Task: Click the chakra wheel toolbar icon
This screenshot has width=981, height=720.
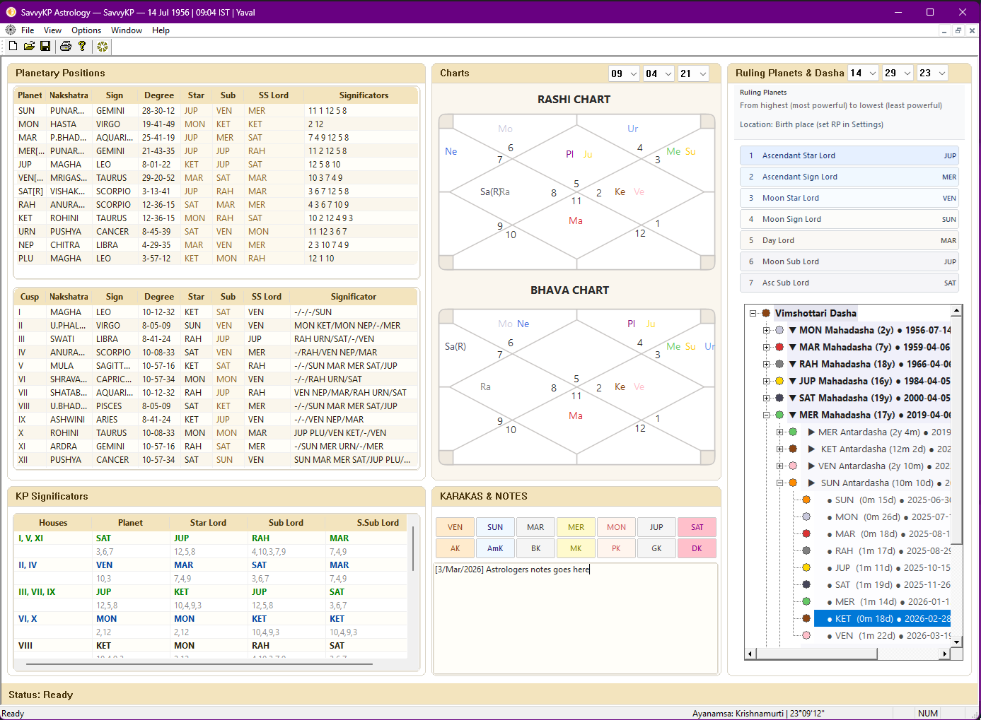Action: [x=102, y=46]
